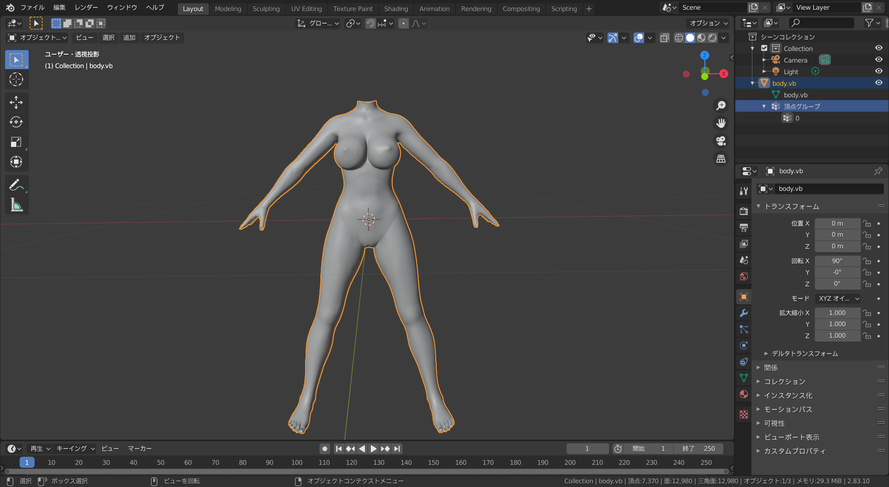
Task: Open the World properties tab
Action: [x=744, y=276]
